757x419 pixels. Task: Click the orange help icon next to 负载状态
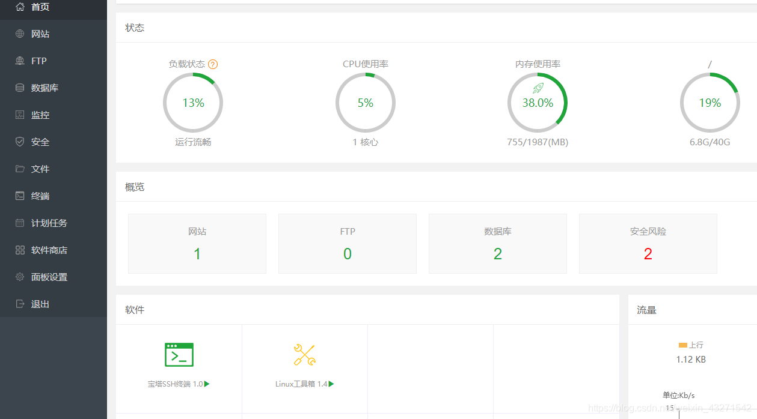tap(213, 64)
